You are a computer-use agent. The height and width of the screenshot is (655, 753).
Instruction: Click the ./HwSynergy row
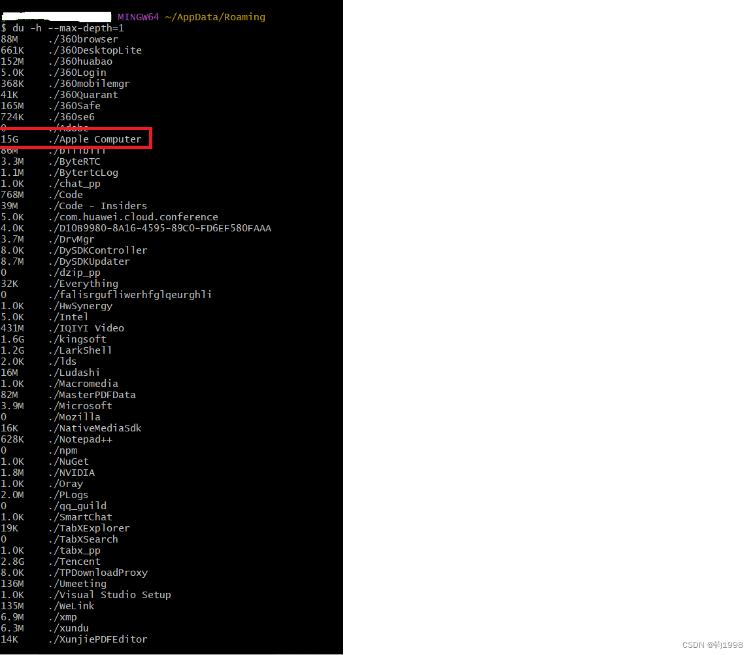(x=57, y=305)
